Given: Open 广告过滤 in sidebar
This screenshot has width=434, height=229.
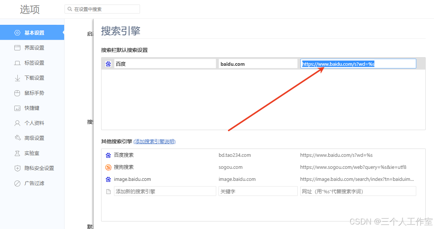Looking at the screenshot, I should click(32, 183).
